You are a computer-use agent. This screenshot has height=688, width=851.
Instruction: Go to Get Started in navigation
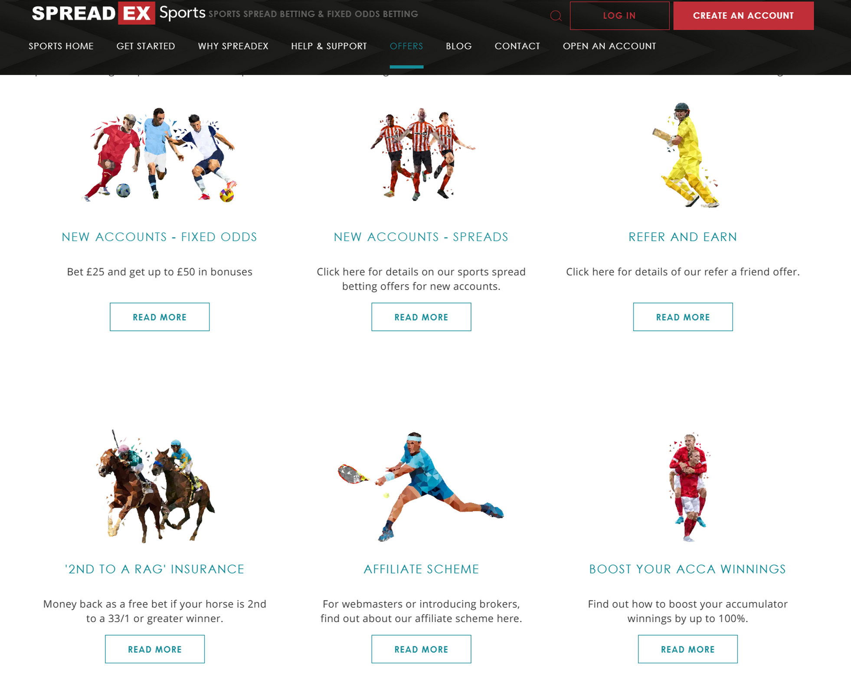click(146, 46)
